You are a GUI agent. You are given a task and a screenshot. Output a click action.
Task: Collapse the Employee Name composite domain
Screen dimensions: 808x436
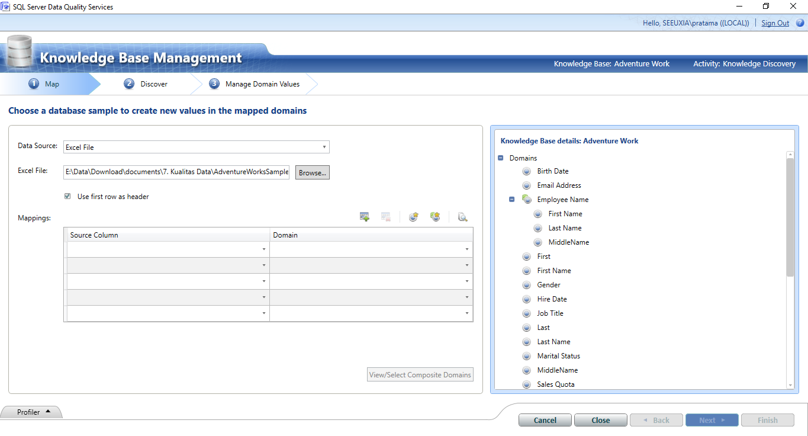(512, 200)
